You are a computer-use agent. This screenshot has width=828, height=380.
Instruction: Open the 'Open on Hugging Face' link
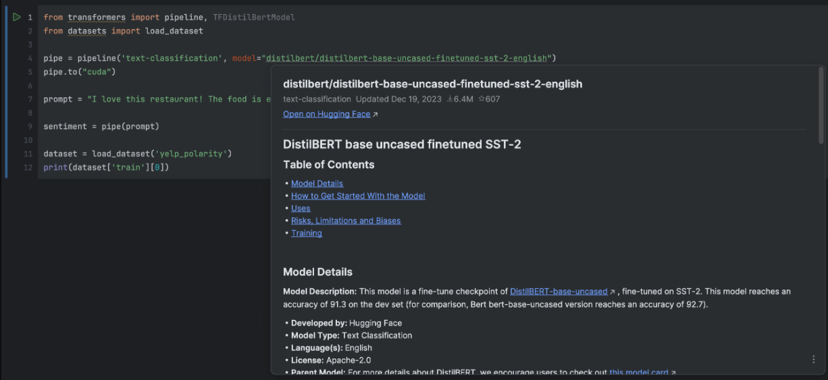click(x=327, y=114)
